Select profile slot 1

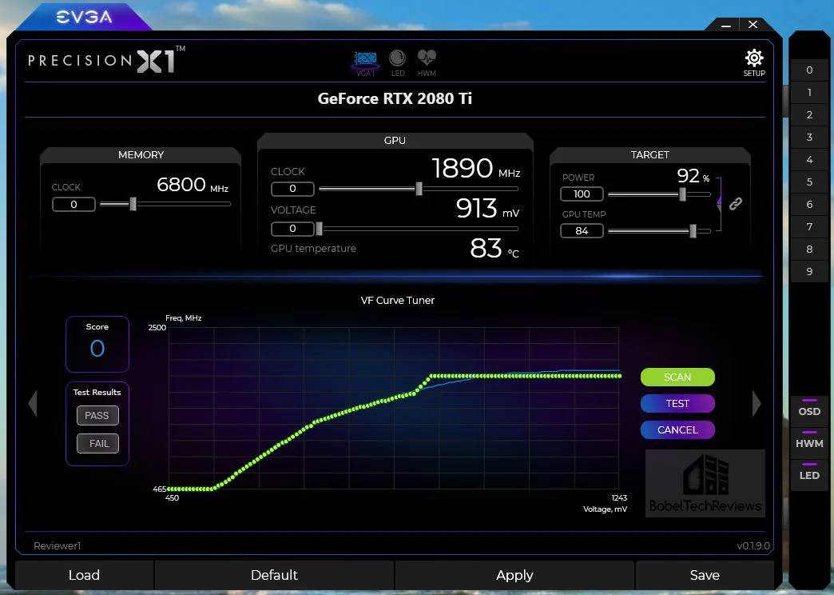point(809,92)
